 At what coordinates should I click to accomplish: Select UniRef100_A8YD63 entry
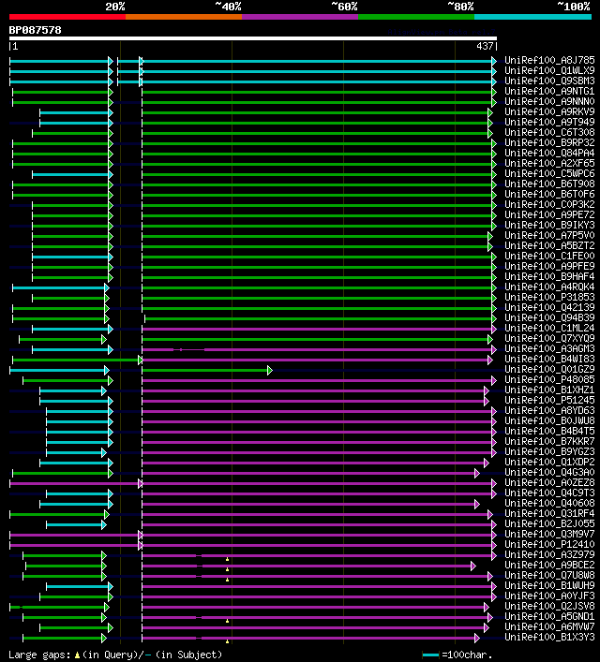(x=549, y=410)
